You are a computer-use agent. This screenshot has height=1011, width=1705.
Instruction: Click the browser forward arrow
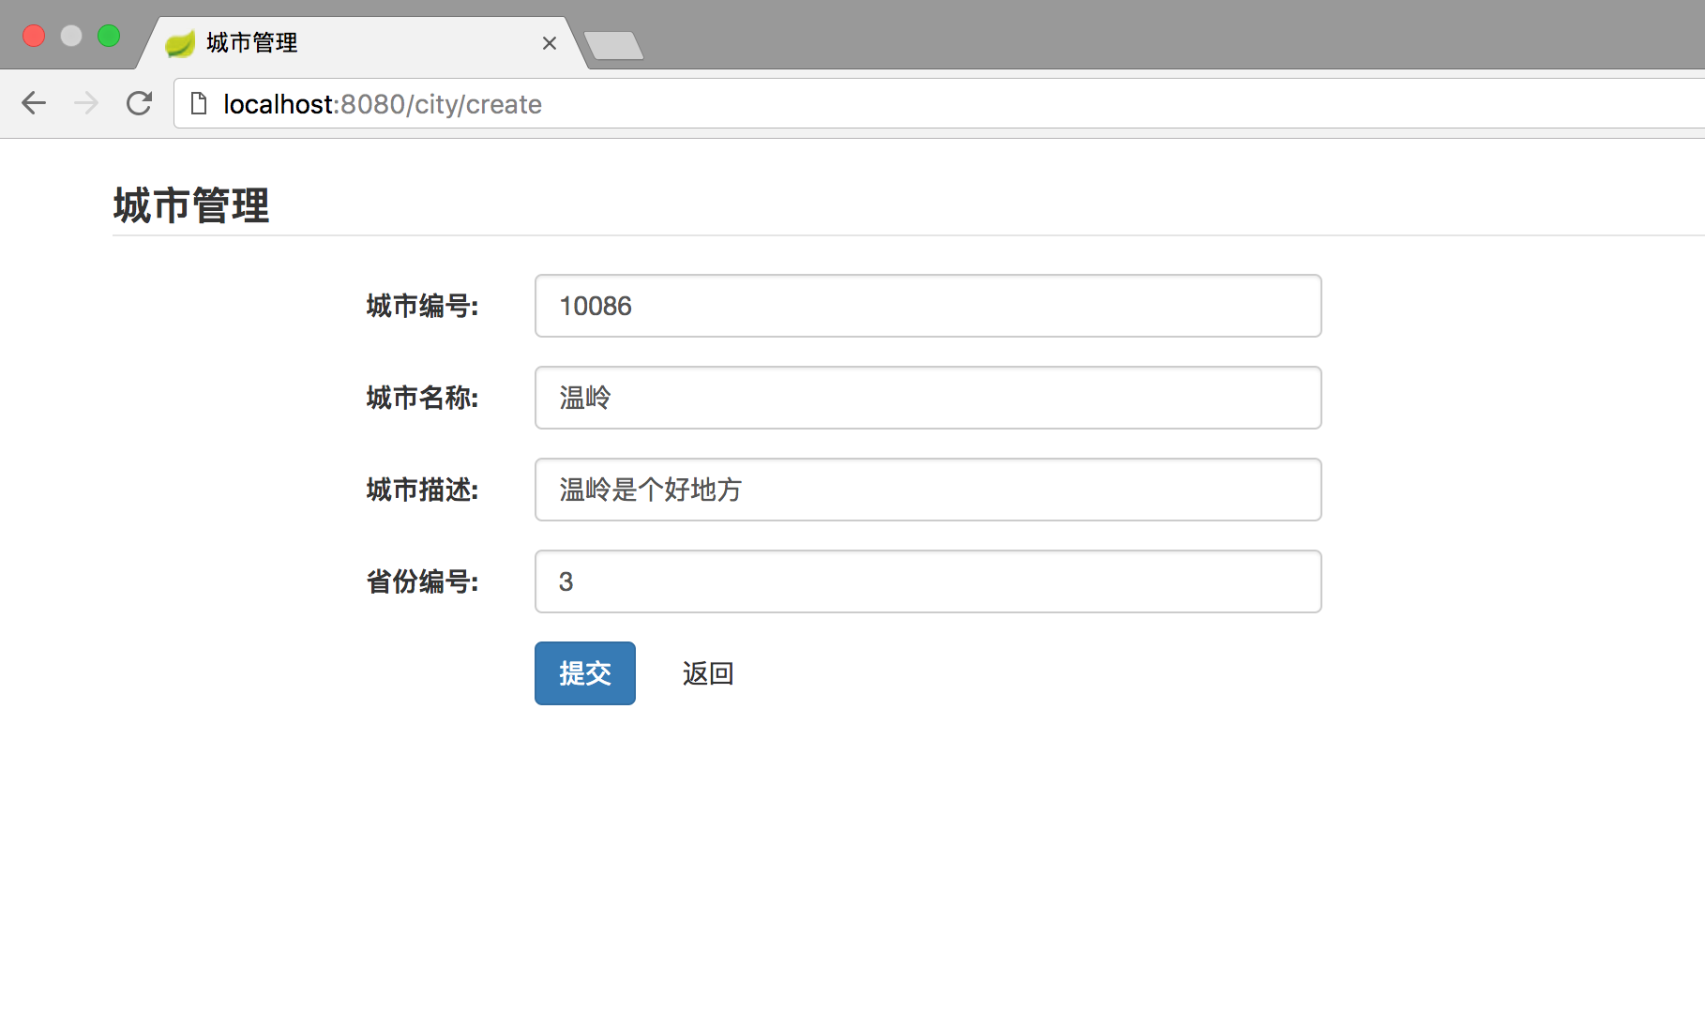[x=86, y=103]
